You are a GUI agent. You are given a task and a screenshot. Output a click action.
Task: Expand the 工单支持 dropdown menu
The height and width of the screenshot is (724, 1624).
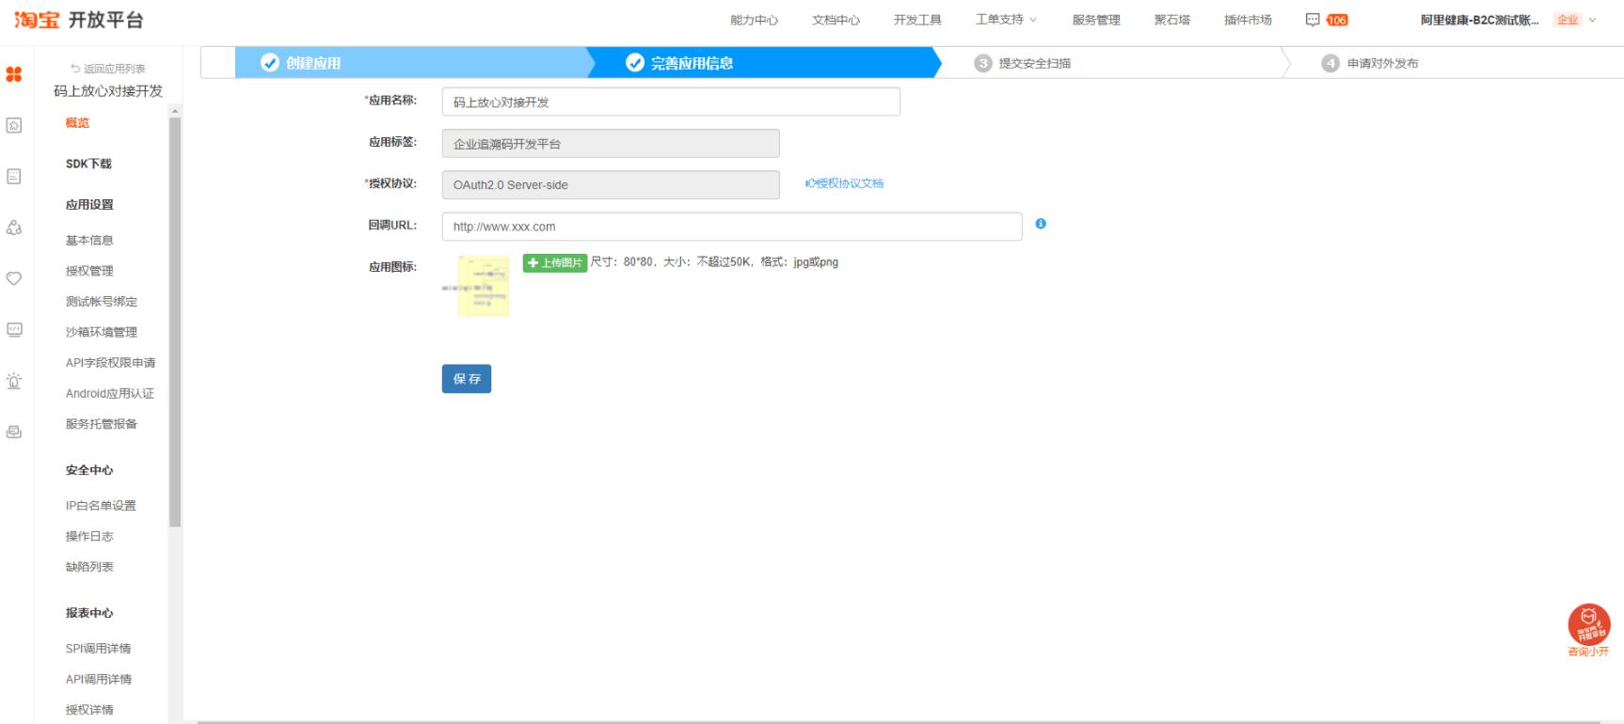[x=1006, y=20]
